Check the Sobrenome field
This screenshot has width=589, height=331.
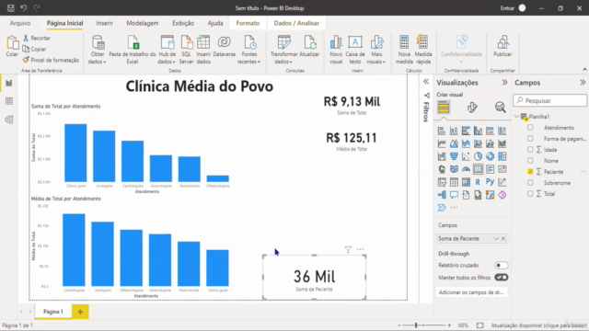(530, 183)
